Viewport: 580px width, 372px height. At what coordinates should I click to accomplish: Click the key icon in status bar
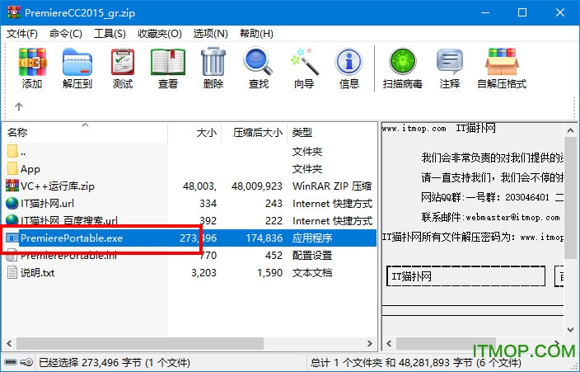[x=26, y=362]
